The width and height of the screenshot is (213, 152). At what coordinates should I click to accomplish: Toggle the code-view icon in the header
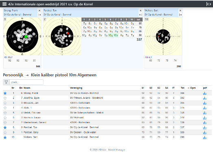209,4
